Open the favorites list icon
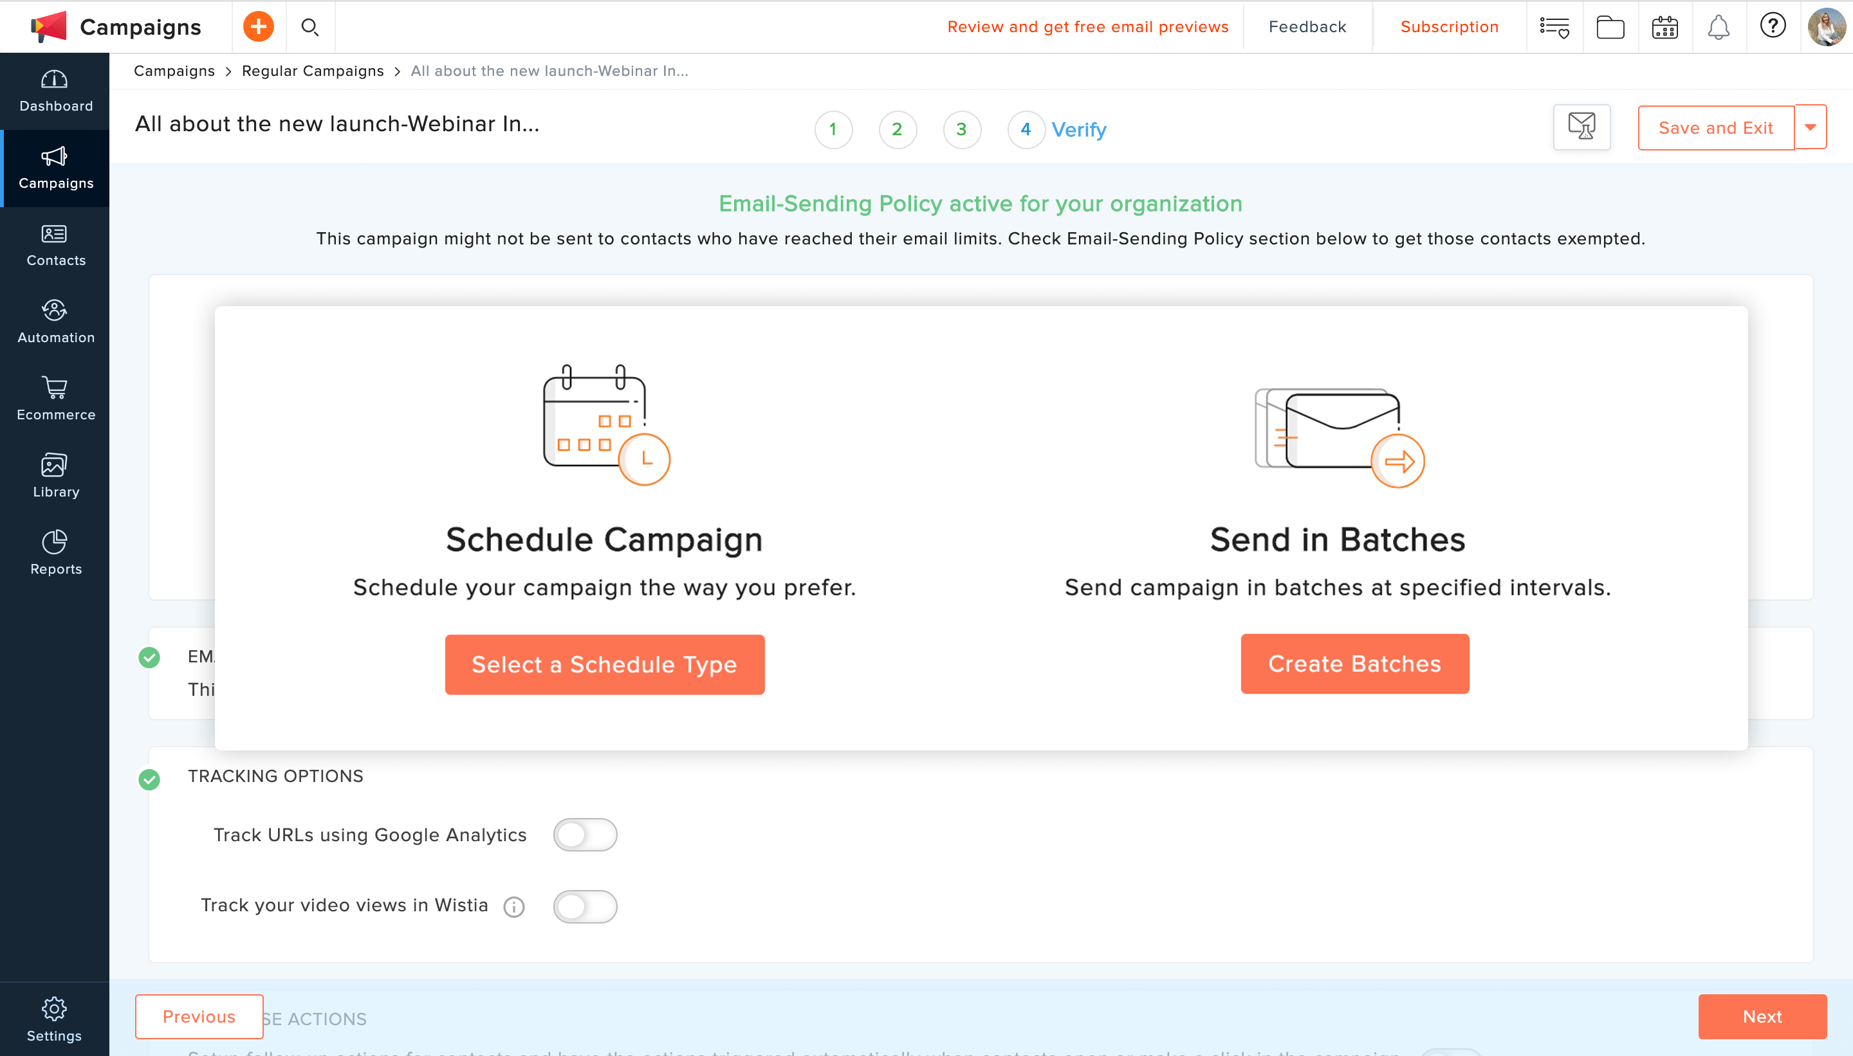The height and width of the screenshot is (1056, 1853). 1554,28
